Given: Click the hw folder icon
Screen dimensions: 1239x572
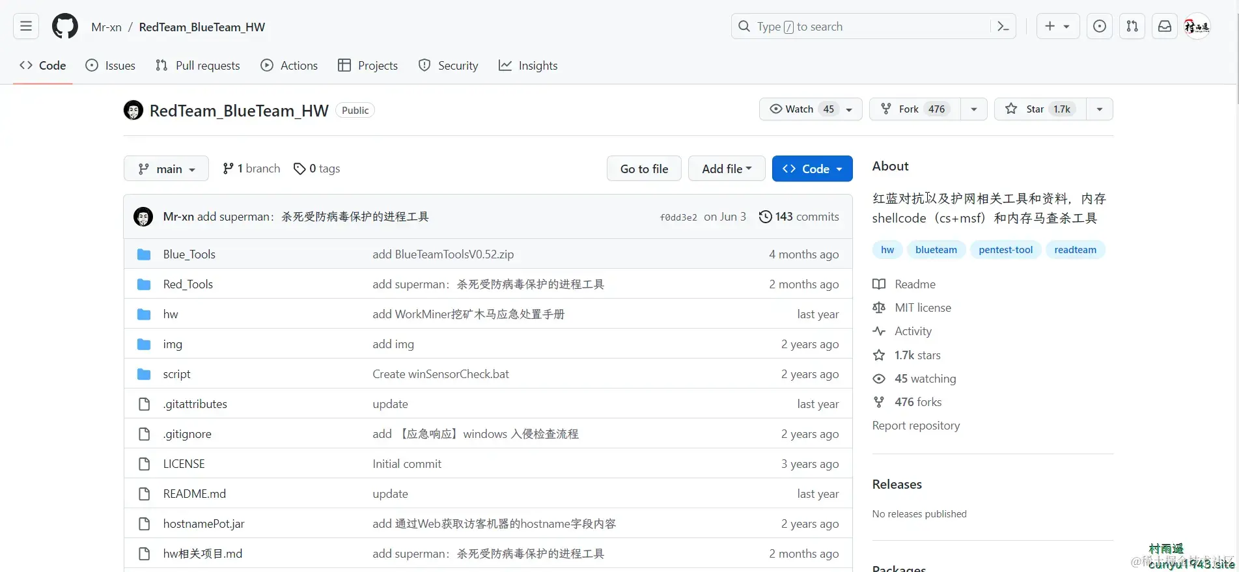Looking at the screenshot, I should click(x=144, y=314).
